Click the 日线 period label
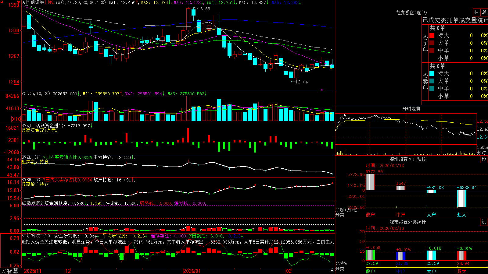Screen dimensions: 488x274 (49, 2)
